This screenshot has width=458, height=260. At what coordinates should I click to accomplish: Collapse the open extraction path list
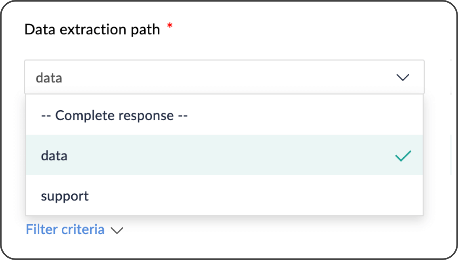(x=403, y=77)
